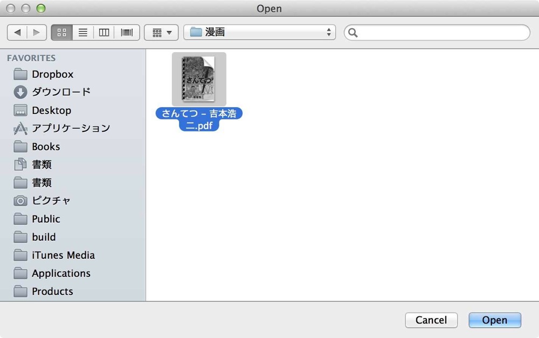Go back with the left arrow button
This screenshot has height=338, width=539.
tap(17, 33)
